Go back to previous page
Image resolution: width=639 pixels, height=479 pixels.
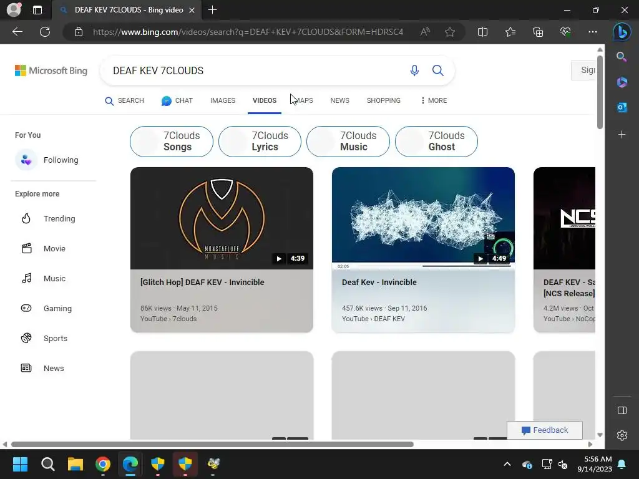[x=17, y=32]
